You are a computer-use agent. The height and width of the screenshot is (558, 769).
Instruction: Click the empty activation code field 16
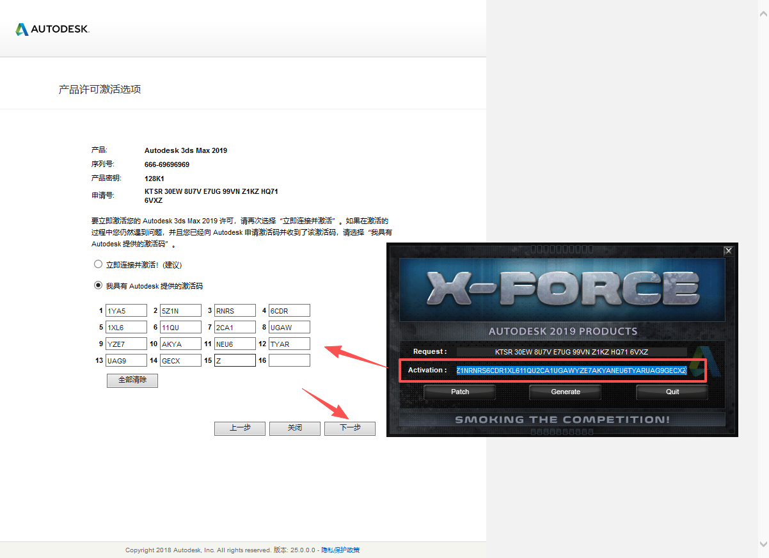click(290, 360)
